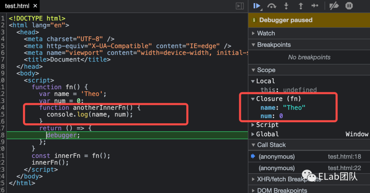Open source link test.html:22

pos(344,168)
